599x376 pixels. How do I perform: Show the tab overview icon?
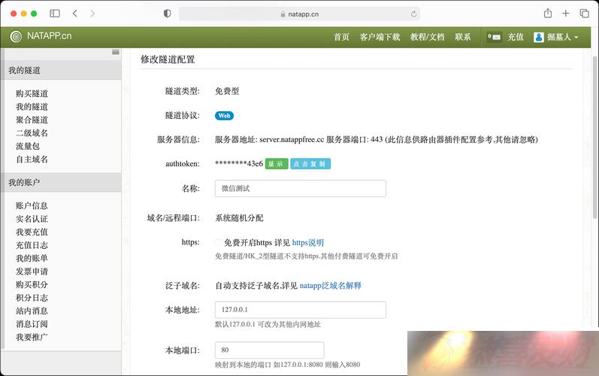click(584, 14)
